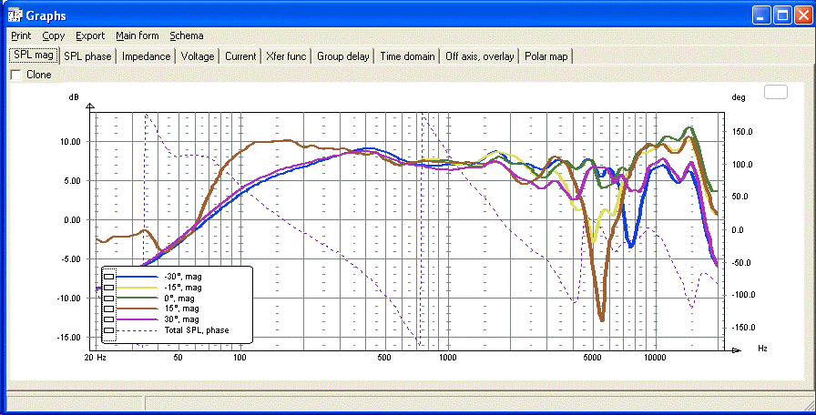
Task: Click the Hz unit label at axis end
Action: (x=762, y=349)
